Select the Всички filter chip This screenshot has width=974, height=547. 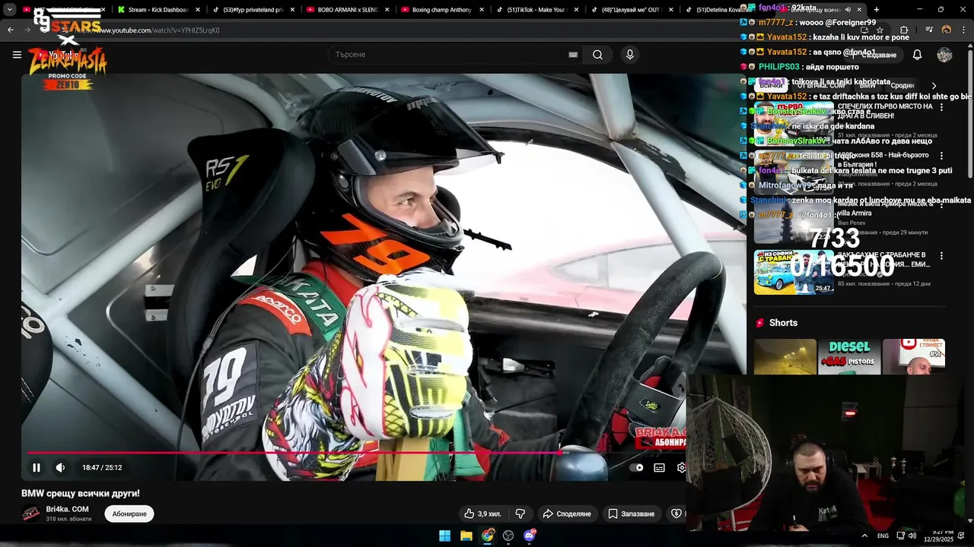click(771, 86)
